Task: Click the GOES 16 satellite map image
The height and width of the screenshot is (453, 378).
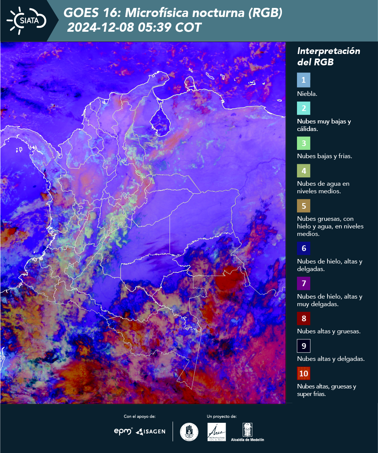Action: click(x=143, y=223)
